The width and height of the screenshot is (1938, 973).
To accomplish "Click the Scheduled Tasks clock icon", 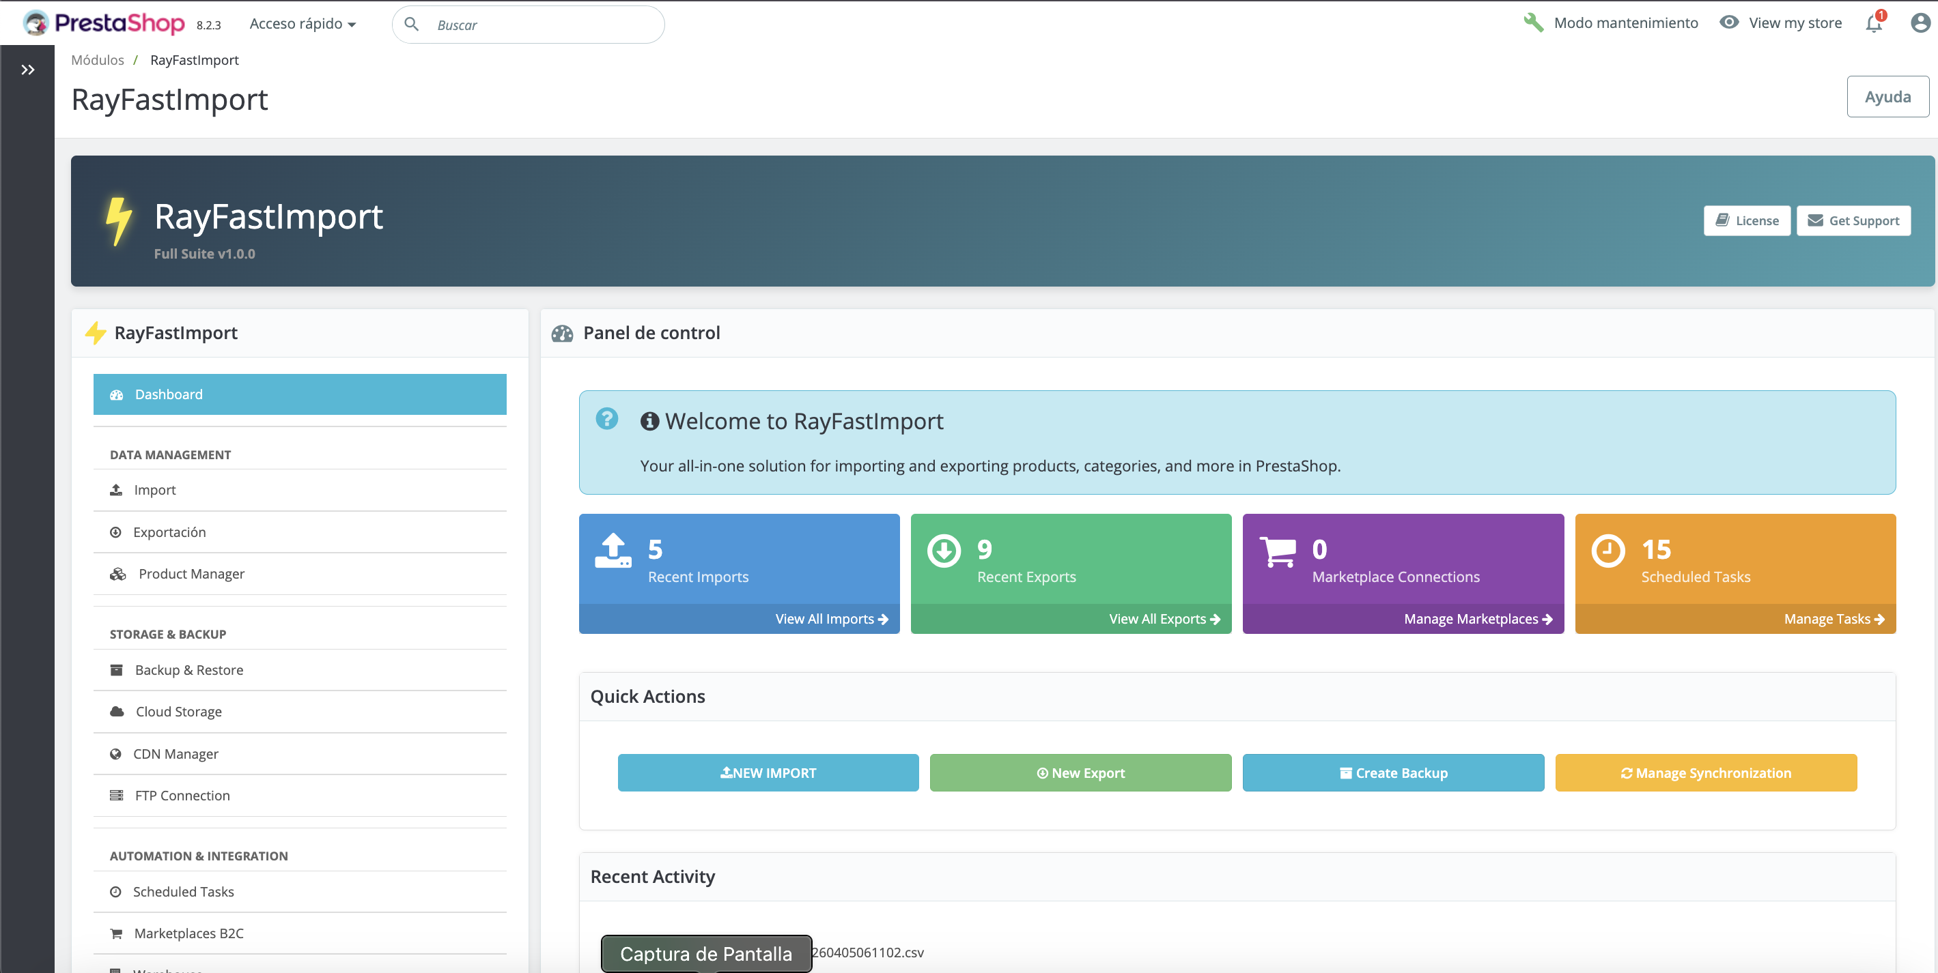I will (1608, 551).
